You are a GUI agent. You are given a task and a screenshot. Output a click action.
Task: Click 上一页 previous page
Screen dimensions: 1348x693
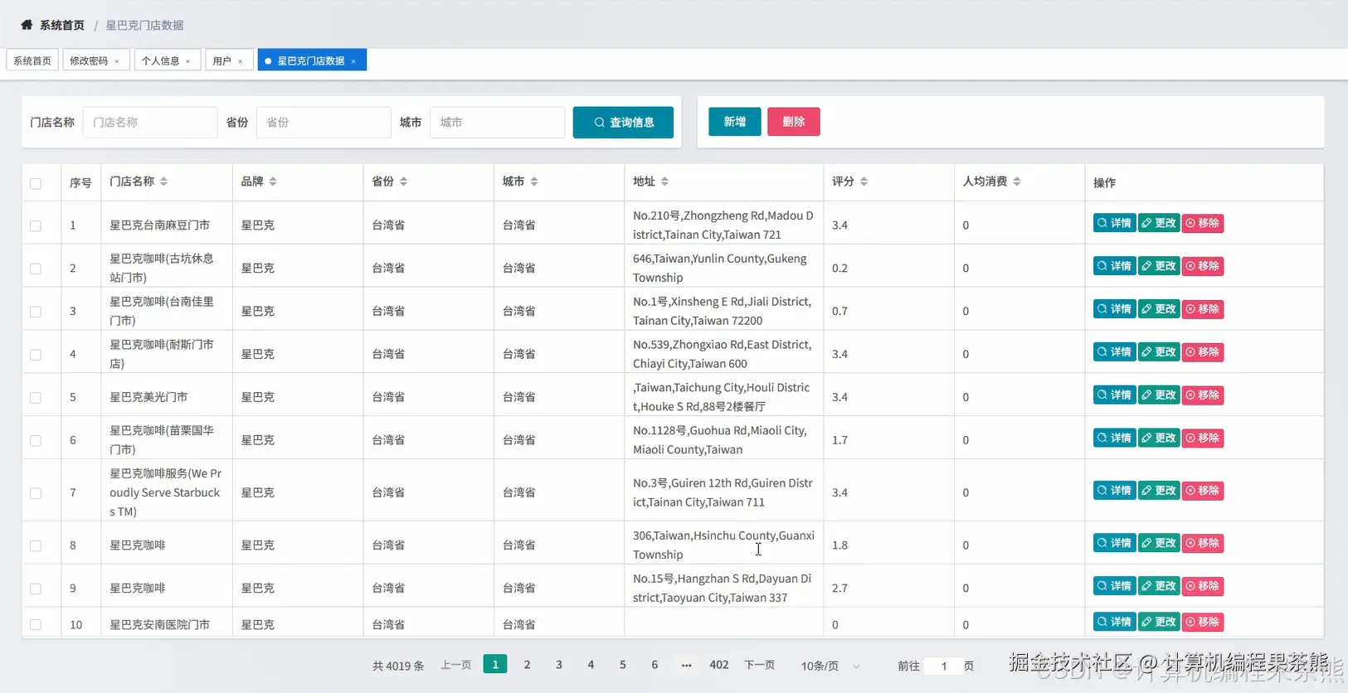coord(456,666)
